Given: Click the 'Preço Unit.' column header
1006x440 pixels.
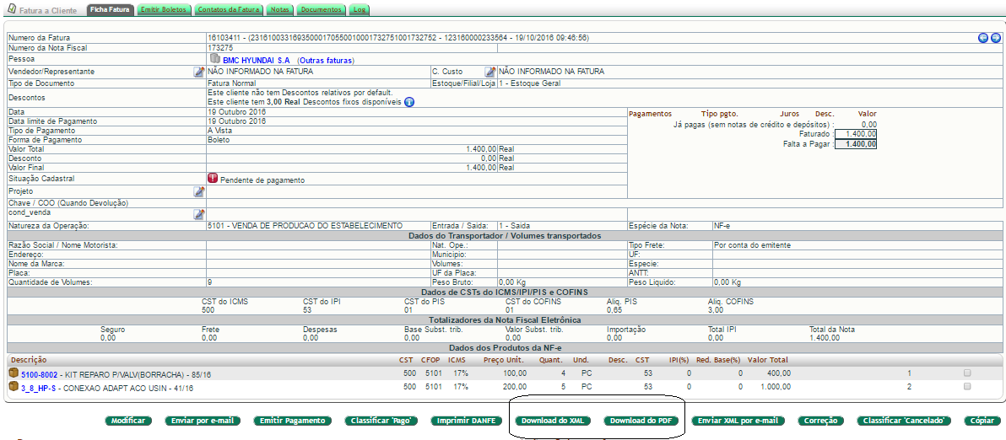Looking at the screenshot, I should tap(505, 360).
